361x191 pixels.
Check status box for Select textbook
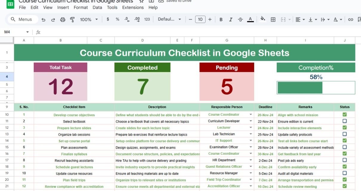coord(345,121)
